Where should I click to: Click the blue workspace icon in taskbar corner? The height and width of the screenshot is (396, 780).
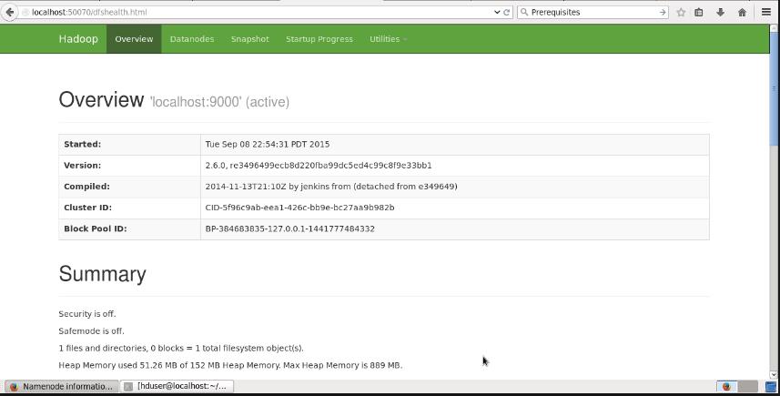(x=771, y=387)
